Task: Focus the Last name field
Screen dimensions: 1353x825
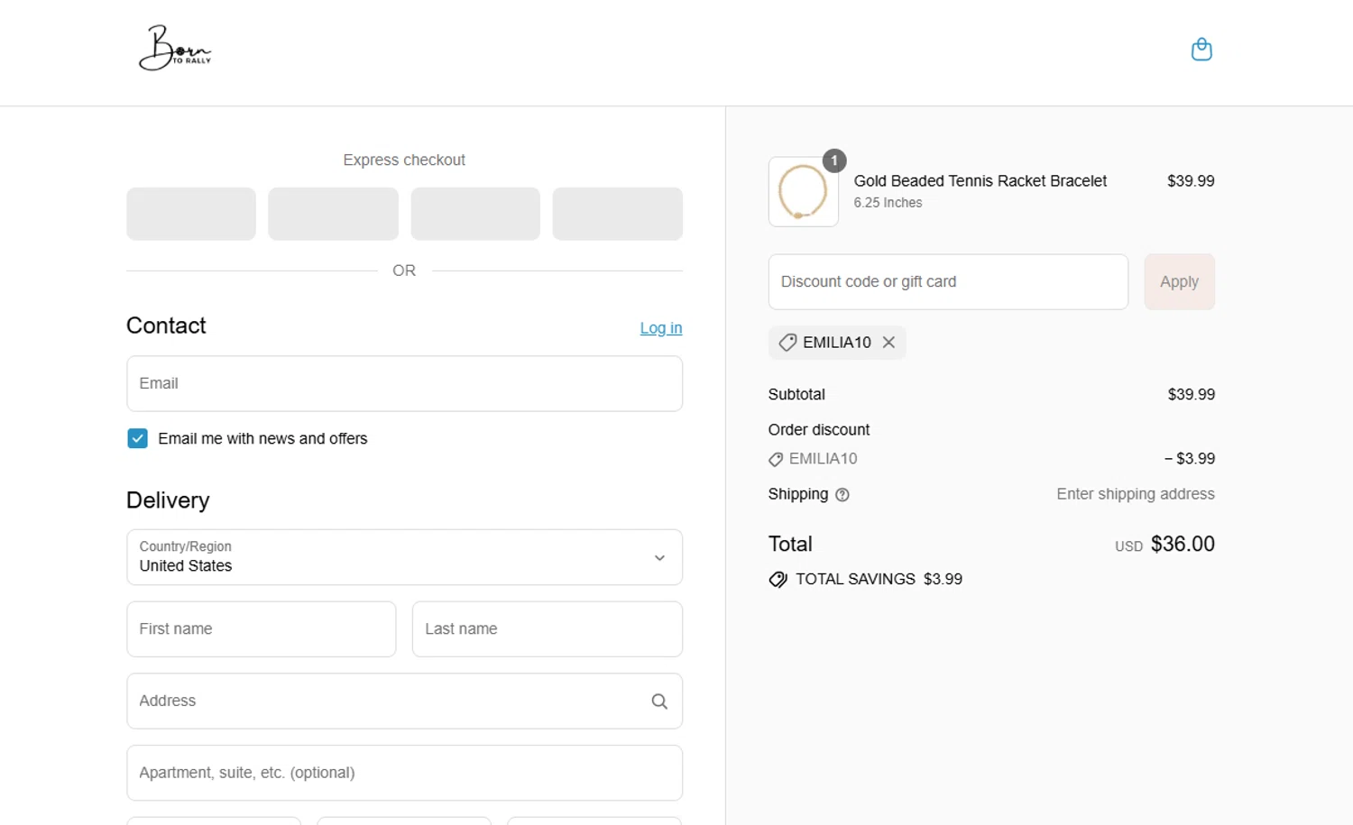Action: coord(548,629)
